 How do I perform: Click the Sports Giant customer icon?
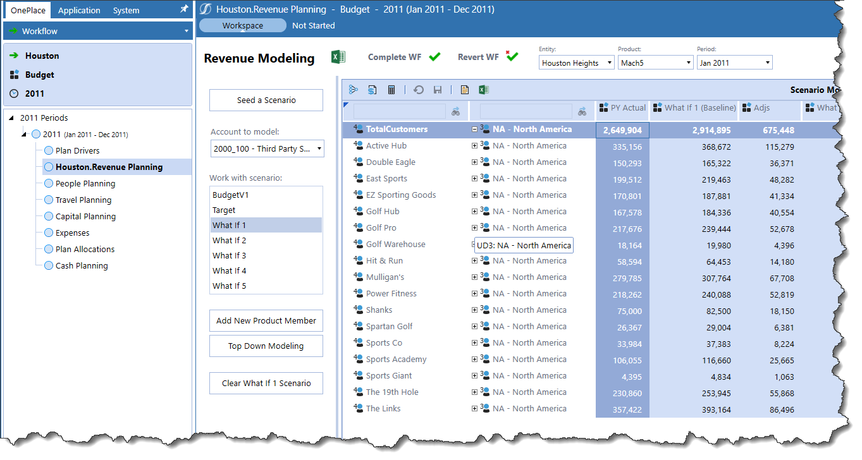click(x=359, y=375)
